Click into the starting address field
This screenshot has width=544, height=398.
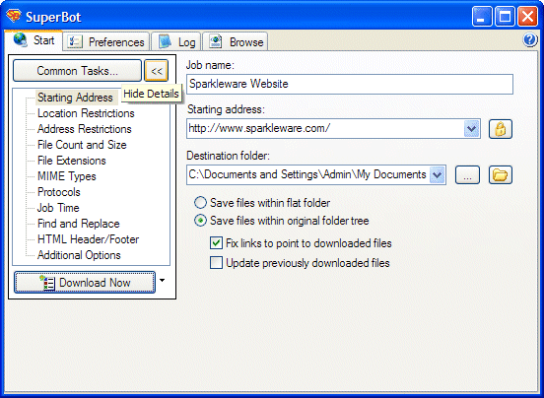(x=325, y=129)
